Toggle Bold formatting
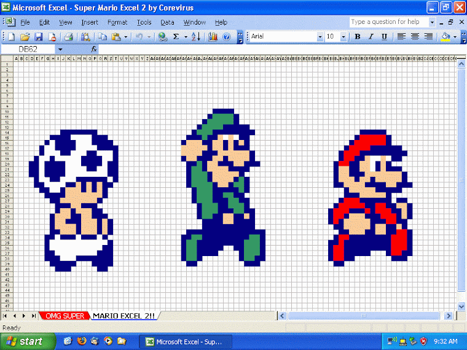467x350 pixels. [358, 37]
